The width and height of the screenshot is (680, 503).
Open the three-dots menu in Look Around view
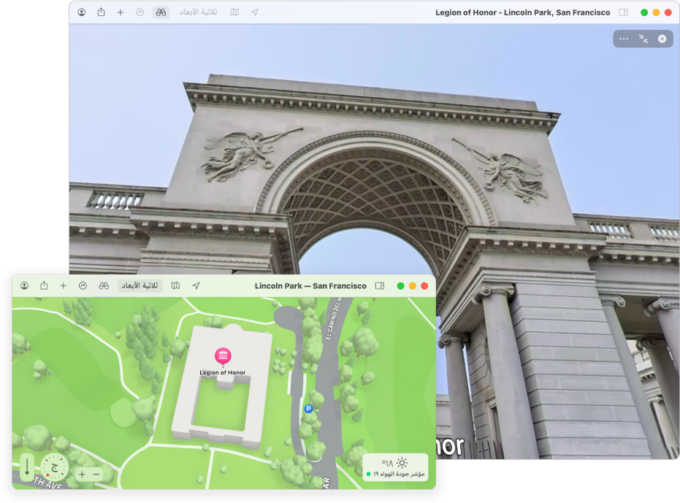pyautogui.click(x=623, y=39)
